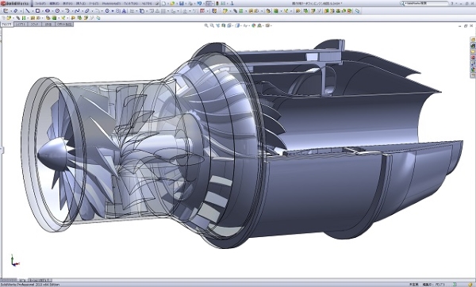Open the dropdown beside the Line tool

pos(33,11)
